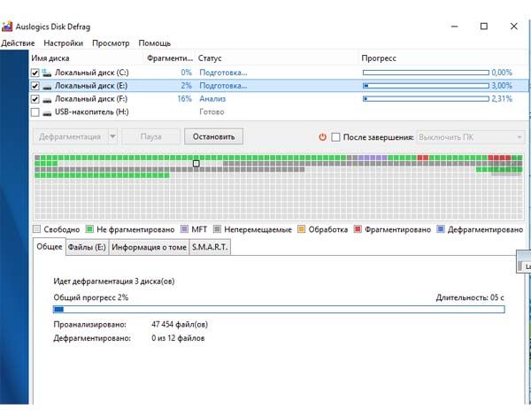Open the Настройки menu
This screenshot has width=531, height=416.
(x=64, y=43)
